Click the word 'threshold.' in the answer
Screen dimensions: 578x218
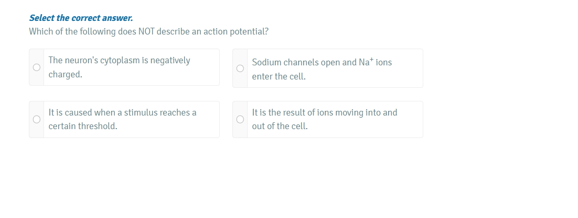[98, 127]
